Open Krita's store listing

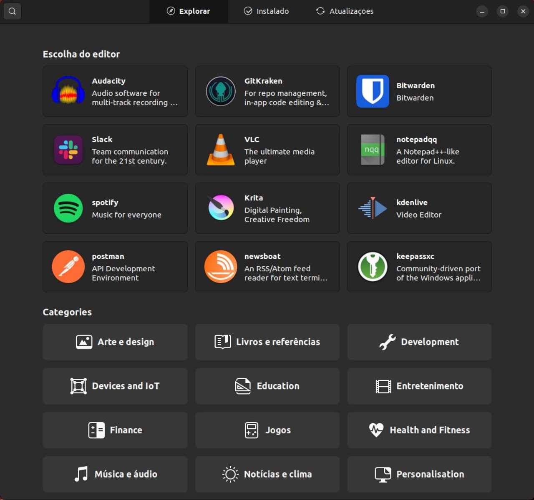pos(267,208)
